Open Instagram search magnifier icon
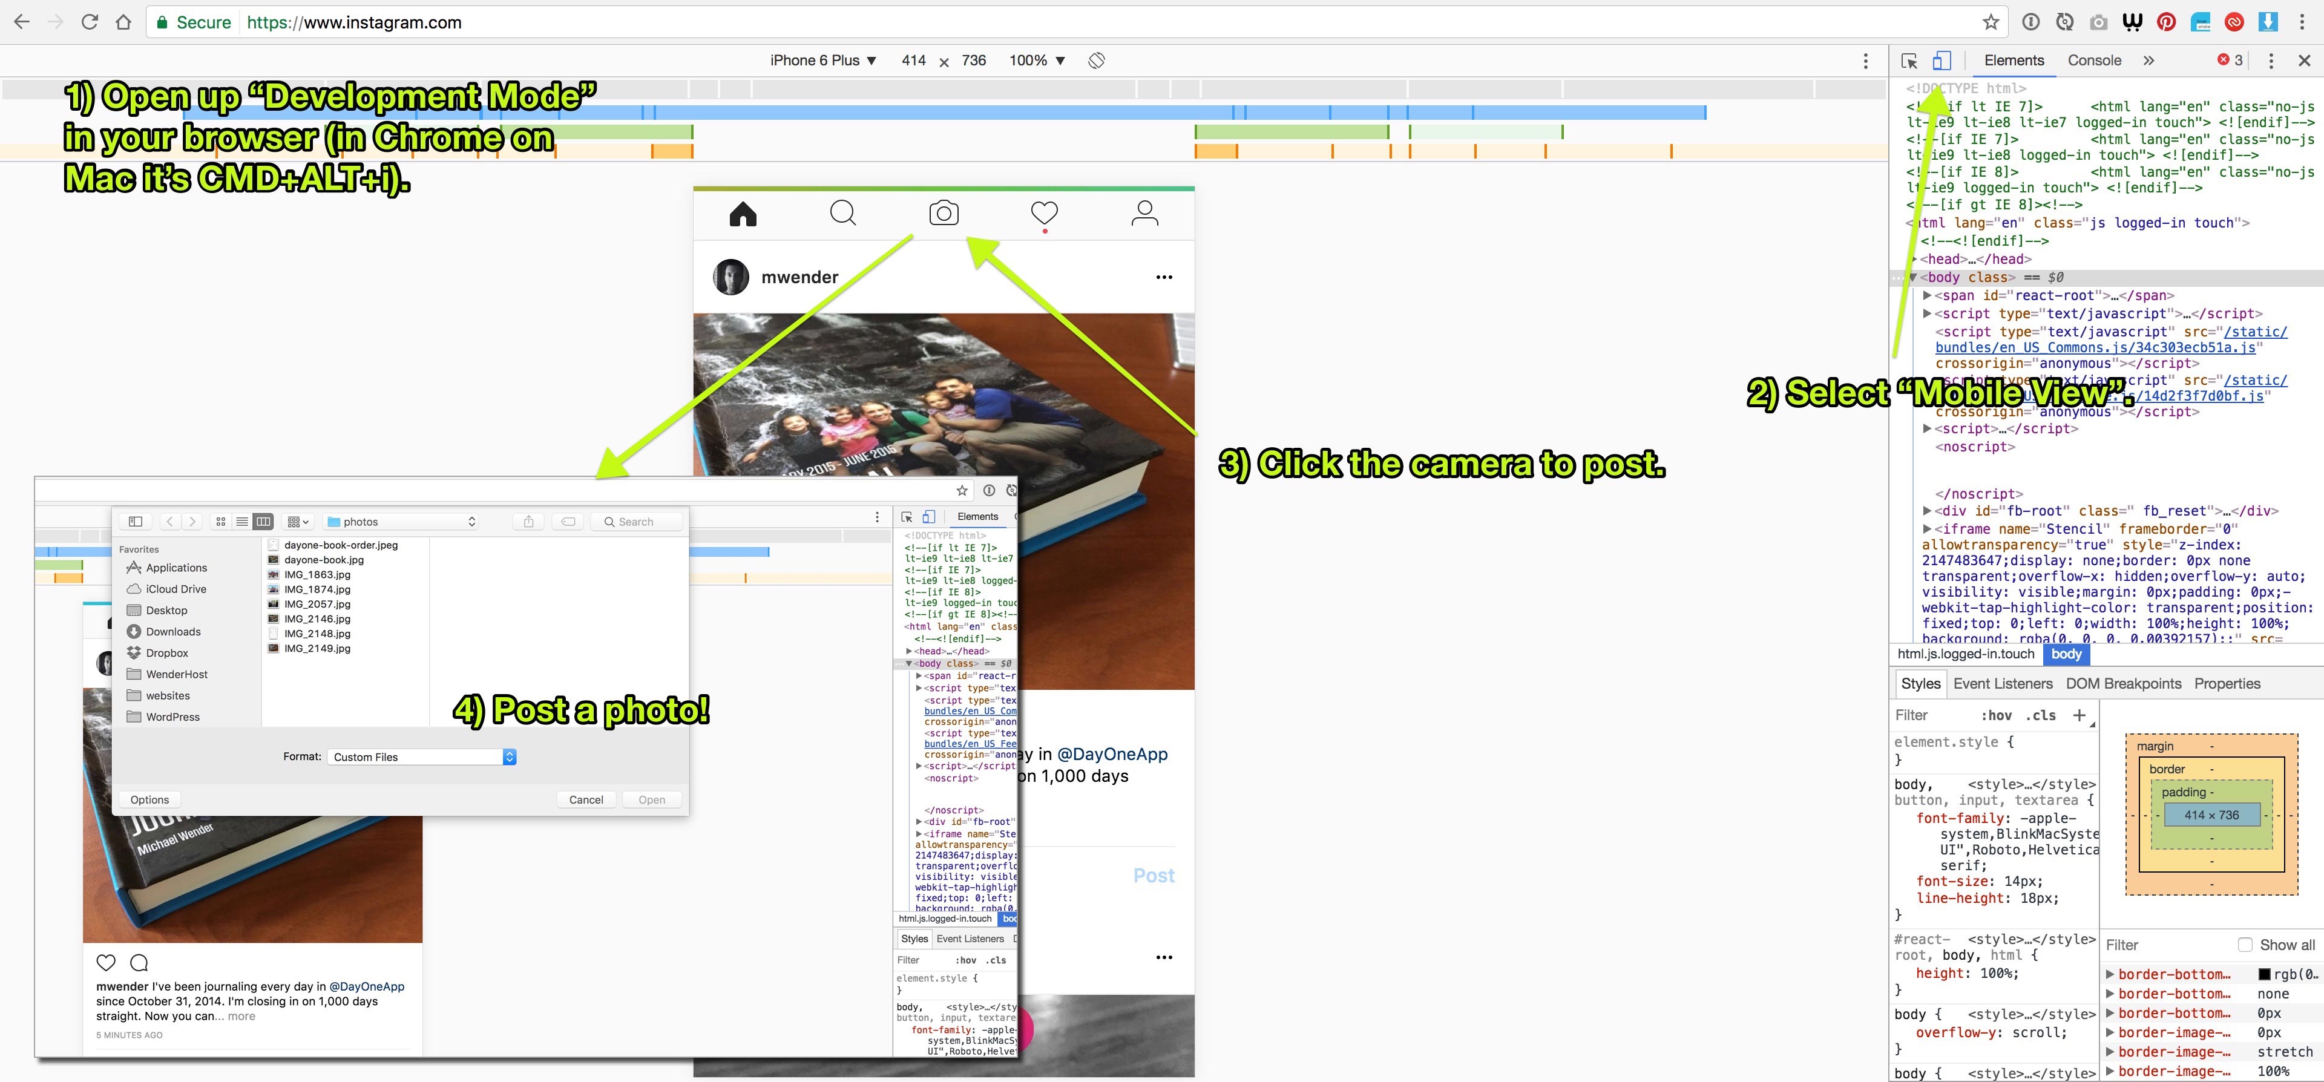Image resolution: width=2324 pixels, height=1082 pixels. [x=842, y=214]
